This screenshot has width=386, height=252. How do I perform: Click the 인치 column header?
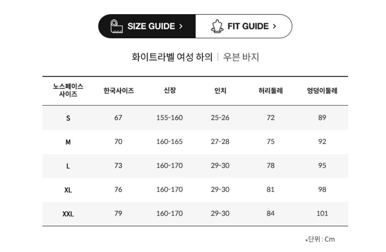pyautogui.click(x=220, y=91)
